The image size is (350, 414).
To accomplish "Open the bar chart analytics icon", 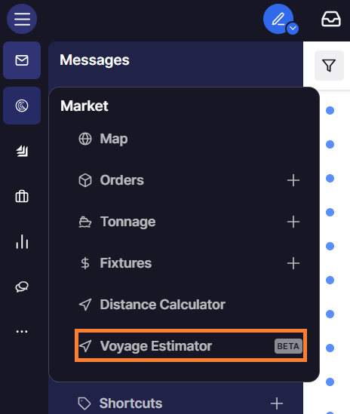I will [x=22, y=241].
